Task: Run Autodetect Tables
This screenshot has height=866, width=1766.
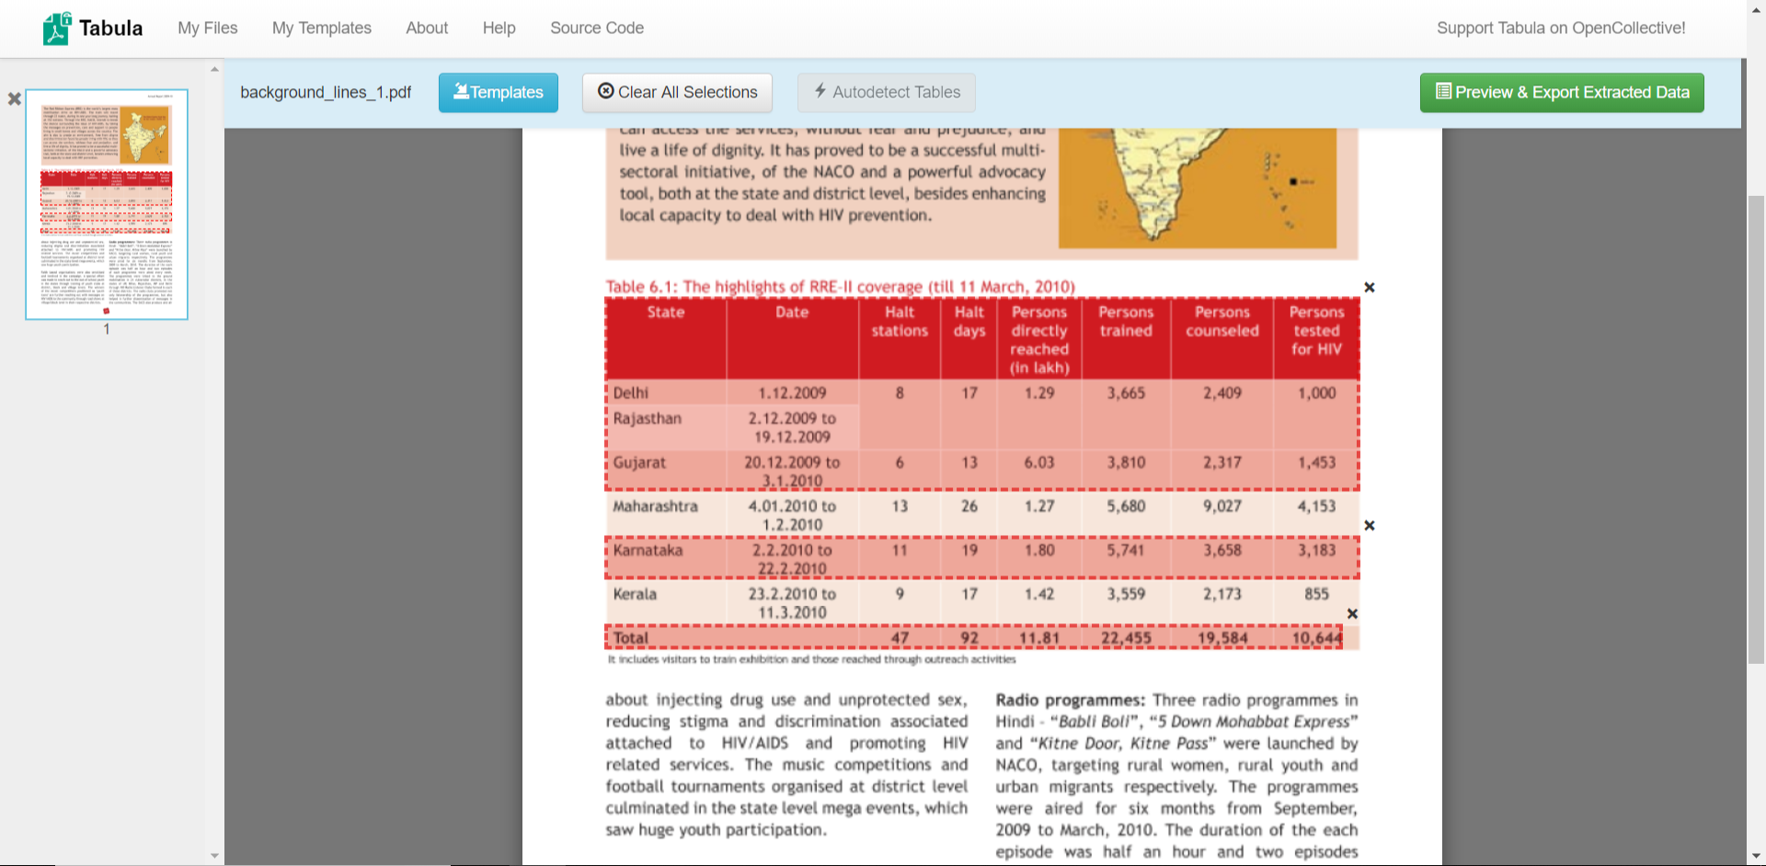Action: [886, 93]
